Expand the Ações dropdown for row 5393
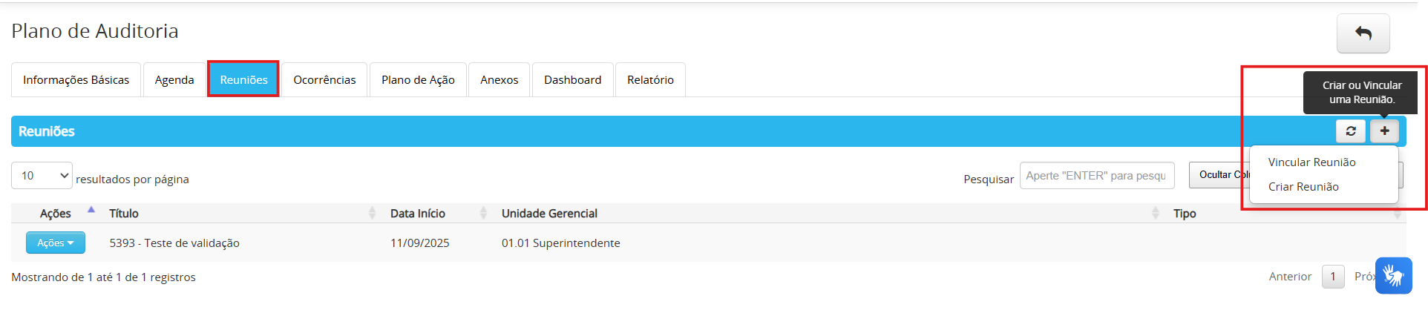 pyautogui.click(x=56, y=243)
